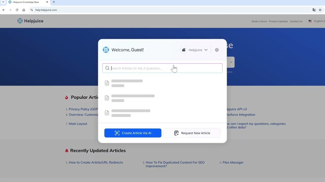
Task: Open the Product Updates link
Action: click(278, 21)
